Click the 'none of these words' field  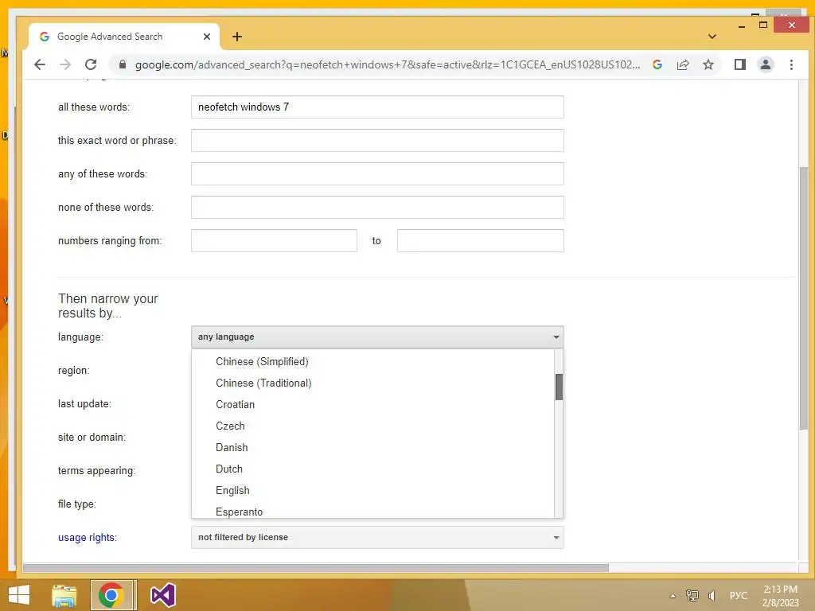377,208
